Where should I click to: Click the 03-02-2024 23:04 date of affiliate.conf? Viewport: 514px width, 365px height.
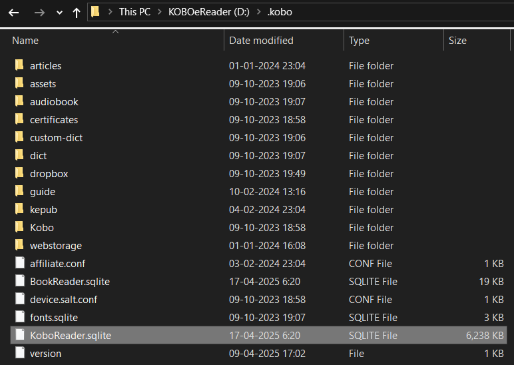point(267,264)
